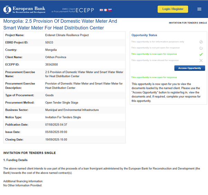Image resolution: width=208 pixels, height=195 pixels.
Task: Click ECEPP ID value 39342808
Action: 51,65
